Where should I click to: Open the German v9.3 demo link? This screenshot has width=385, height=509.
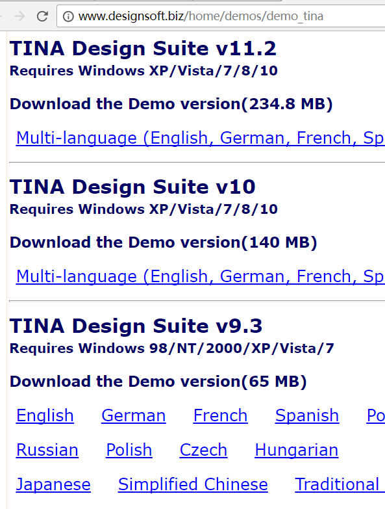[x=134, y=415]
